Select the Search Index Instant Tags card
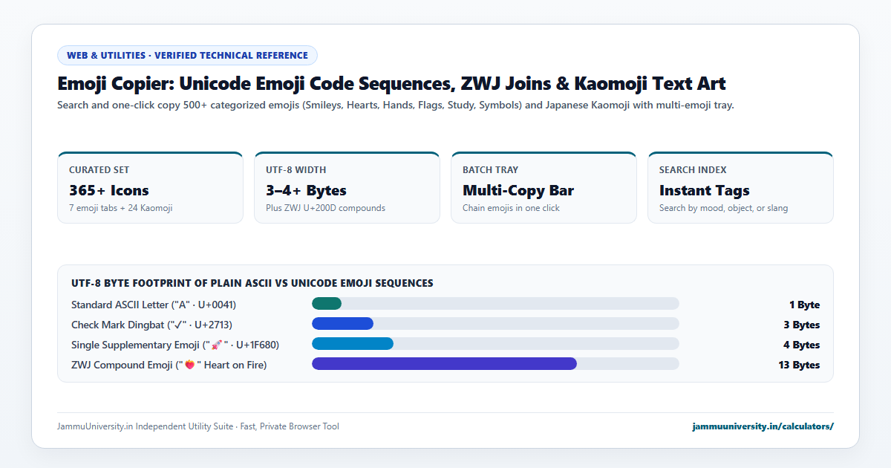Image resolution: width=891 pixels, height=468 pixels. [x=740, y=187]
